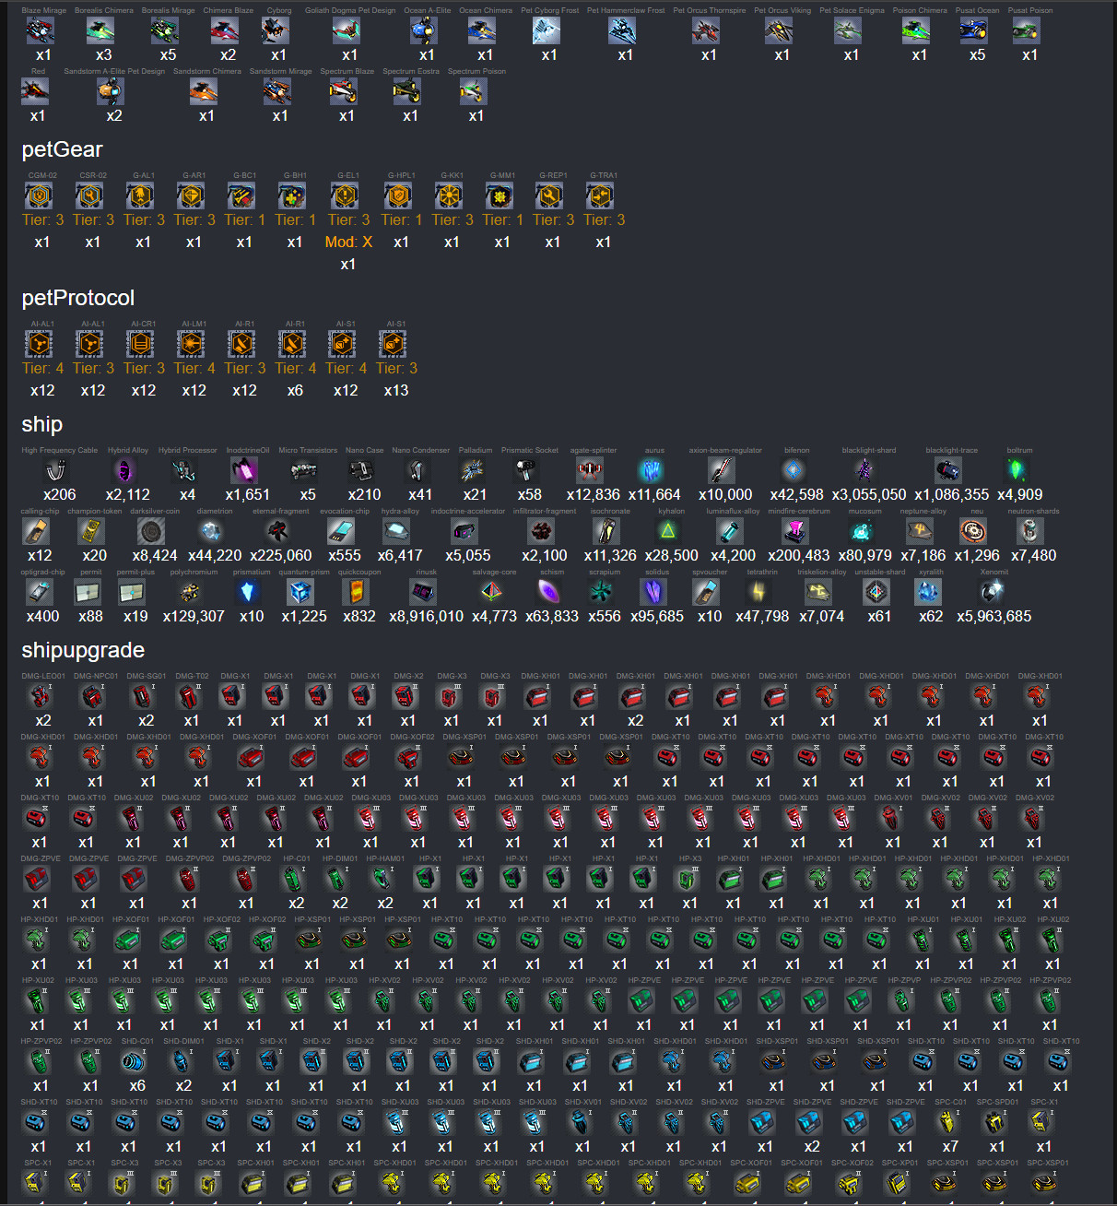Click the shipupgrade section heading
This screenshot has width=1117, height=1206.
pos(83,650)
